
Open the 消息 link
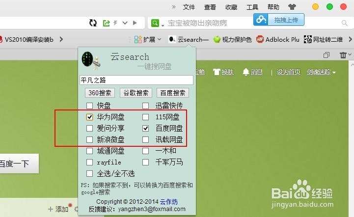pos(256,72)
